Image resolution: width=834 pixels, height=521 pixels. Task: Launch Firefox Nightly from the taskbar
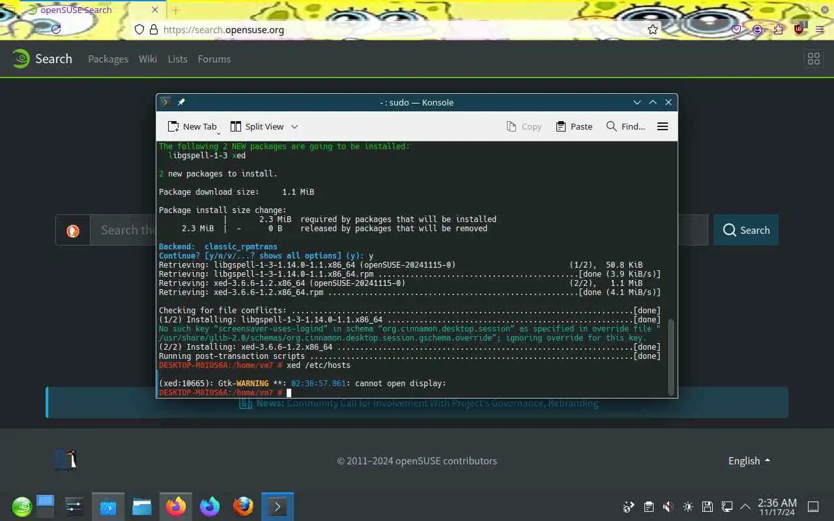[210, 507]
